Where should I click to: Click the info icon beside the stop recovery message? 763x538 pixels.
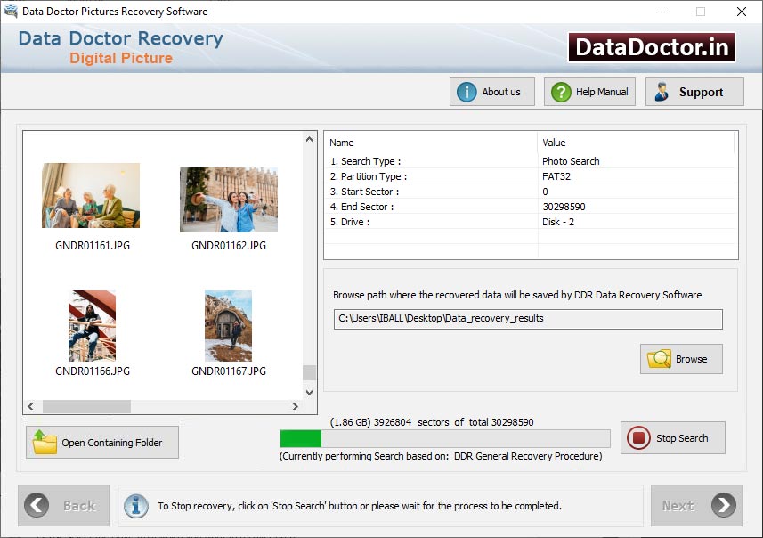click(135, 505)
